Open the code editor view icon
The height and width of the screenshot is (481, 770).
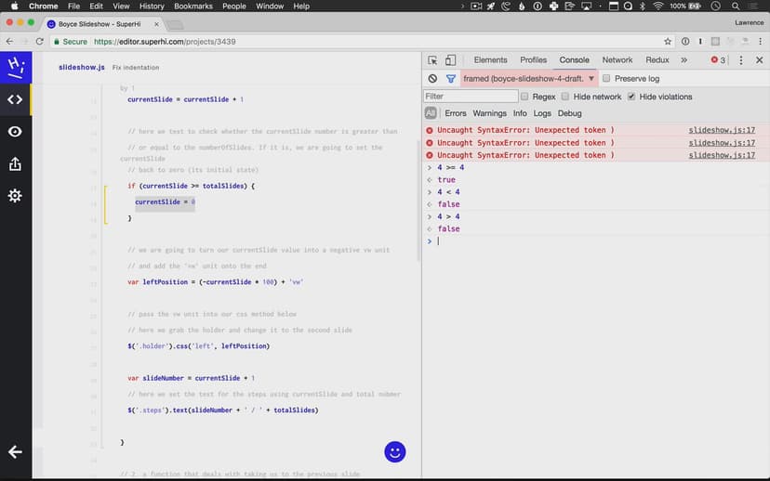click(x=15, y=99)
